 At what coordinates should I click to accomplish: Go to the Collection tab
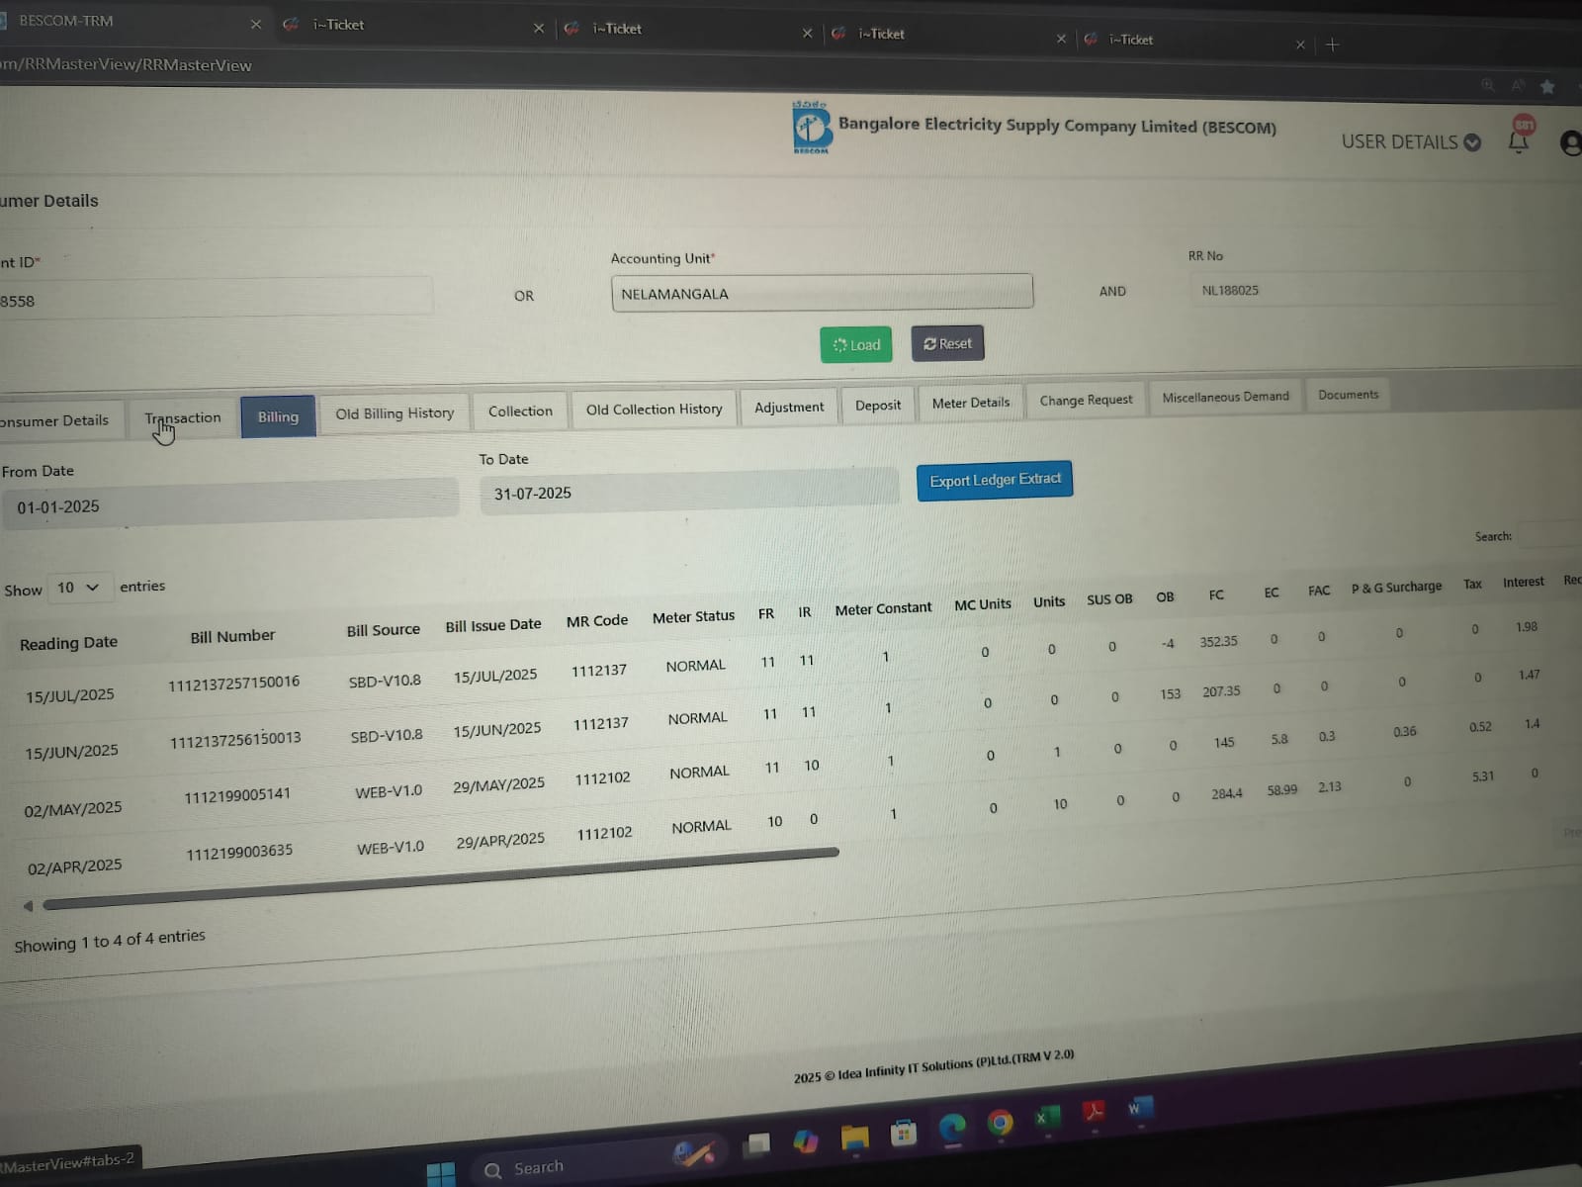pyautogui.click(x=520, y=411)
